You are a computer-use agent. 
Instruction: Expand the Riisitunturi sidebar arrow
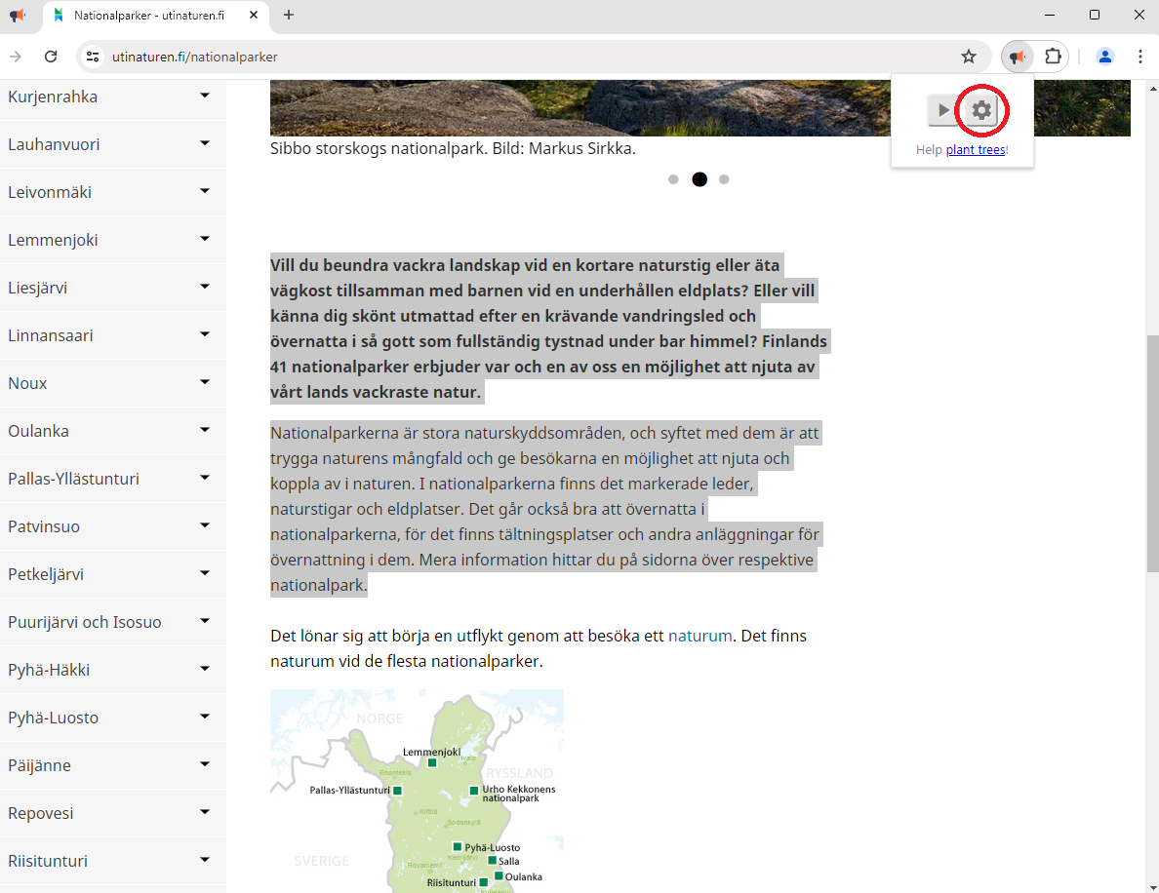pos(205,860)
